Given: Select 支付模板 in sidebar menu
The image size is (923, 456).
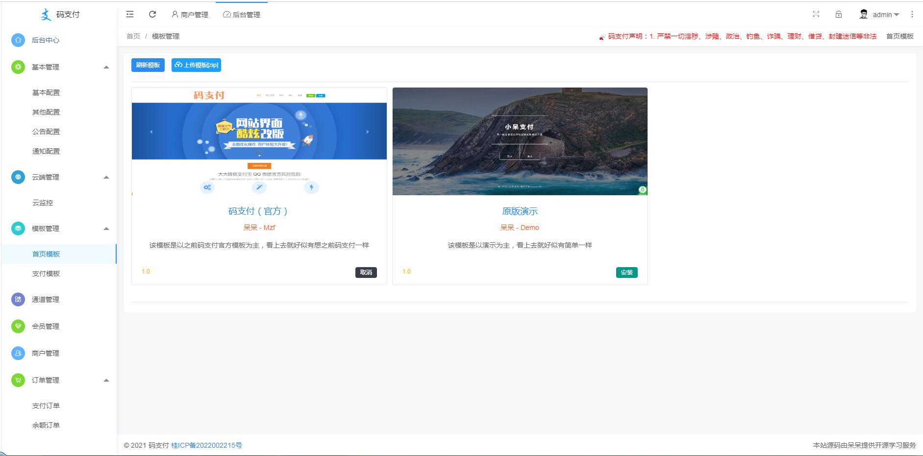Looking at the screenshot, I should (46, 274).
